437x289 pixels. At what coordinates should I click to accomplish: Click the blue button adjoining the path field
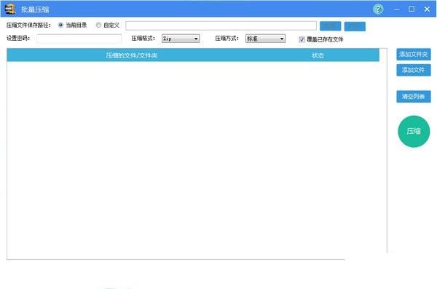pyautogui.click(x=330, y=26)
